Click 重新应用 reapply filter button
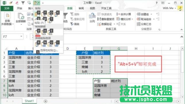This screenshot has width=185, height=104. coord(77,19)
